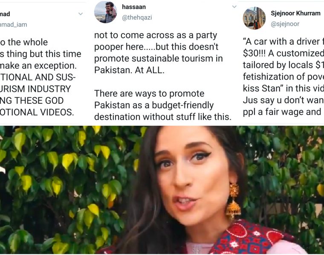
Task: Open hassaan's profile picture
Action: click(106, 12)
